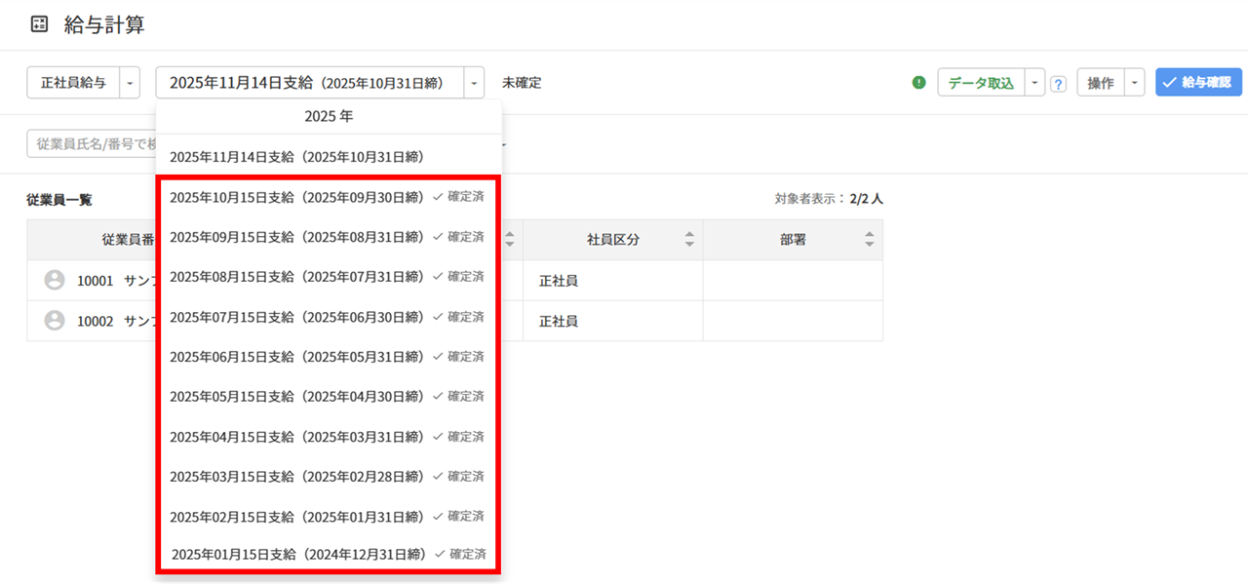Click the 従業員一覧 heading

click(x=59, y=200)
